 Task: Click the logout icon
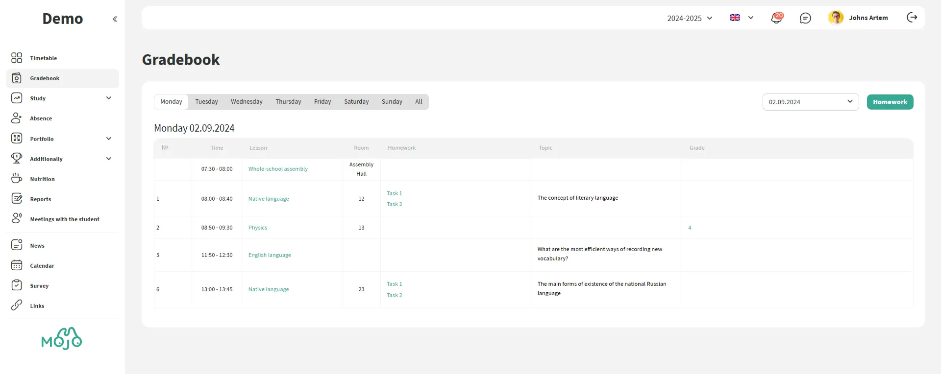912,18
